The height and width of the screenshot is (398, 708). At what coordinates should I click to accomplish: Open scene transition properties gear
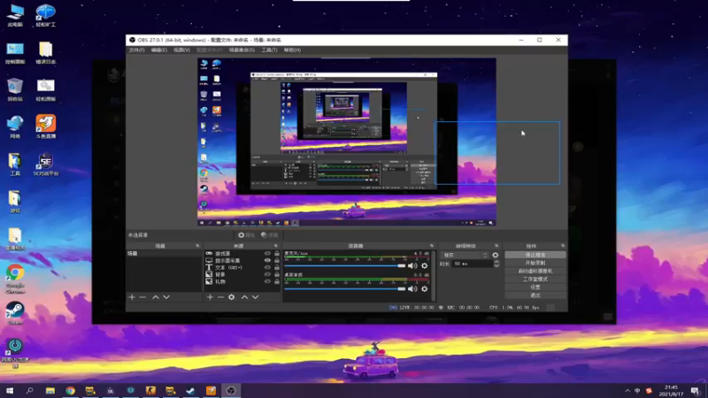496,255
